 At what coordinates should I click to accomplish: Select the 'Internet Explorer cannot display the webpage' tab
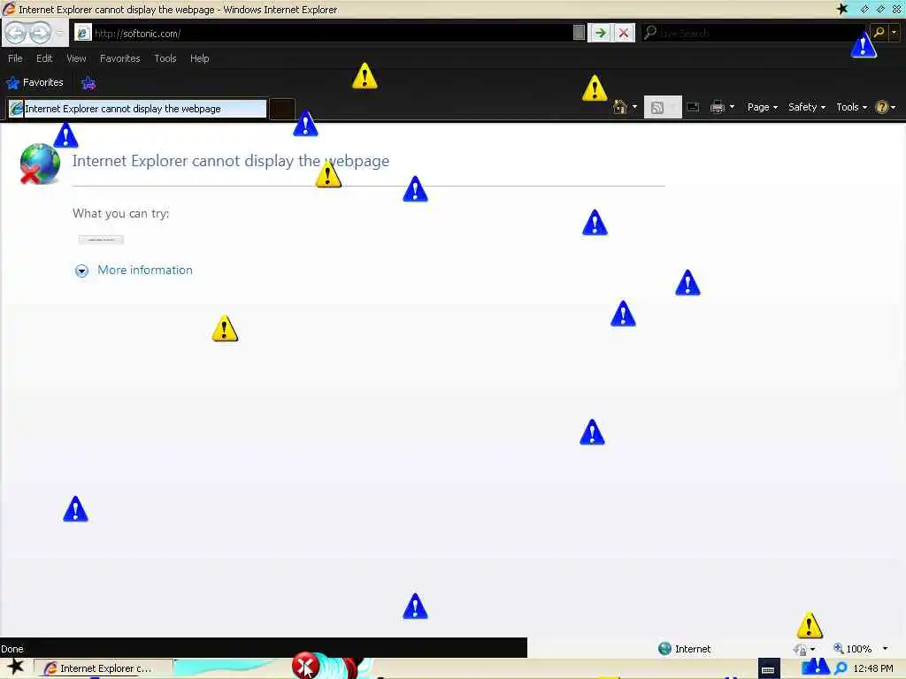tap(137, 109)
